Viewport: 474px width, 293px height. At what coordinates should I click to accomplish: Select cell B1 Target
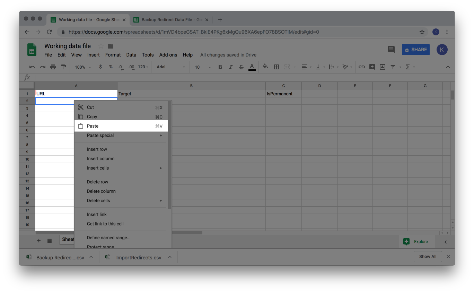191,94
